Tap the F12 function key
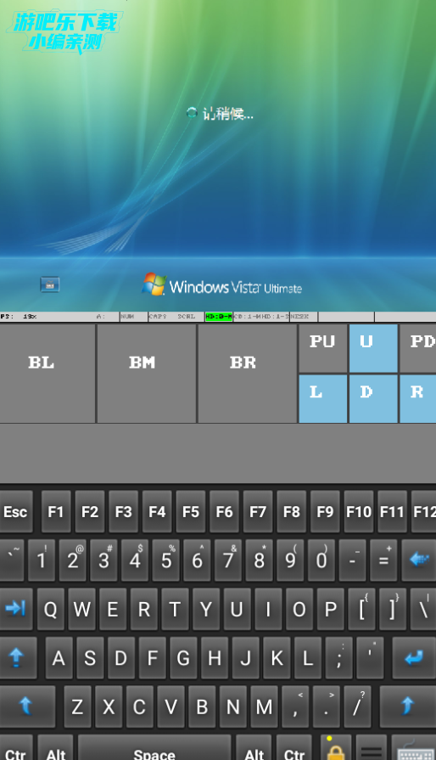 click(424, 512)
